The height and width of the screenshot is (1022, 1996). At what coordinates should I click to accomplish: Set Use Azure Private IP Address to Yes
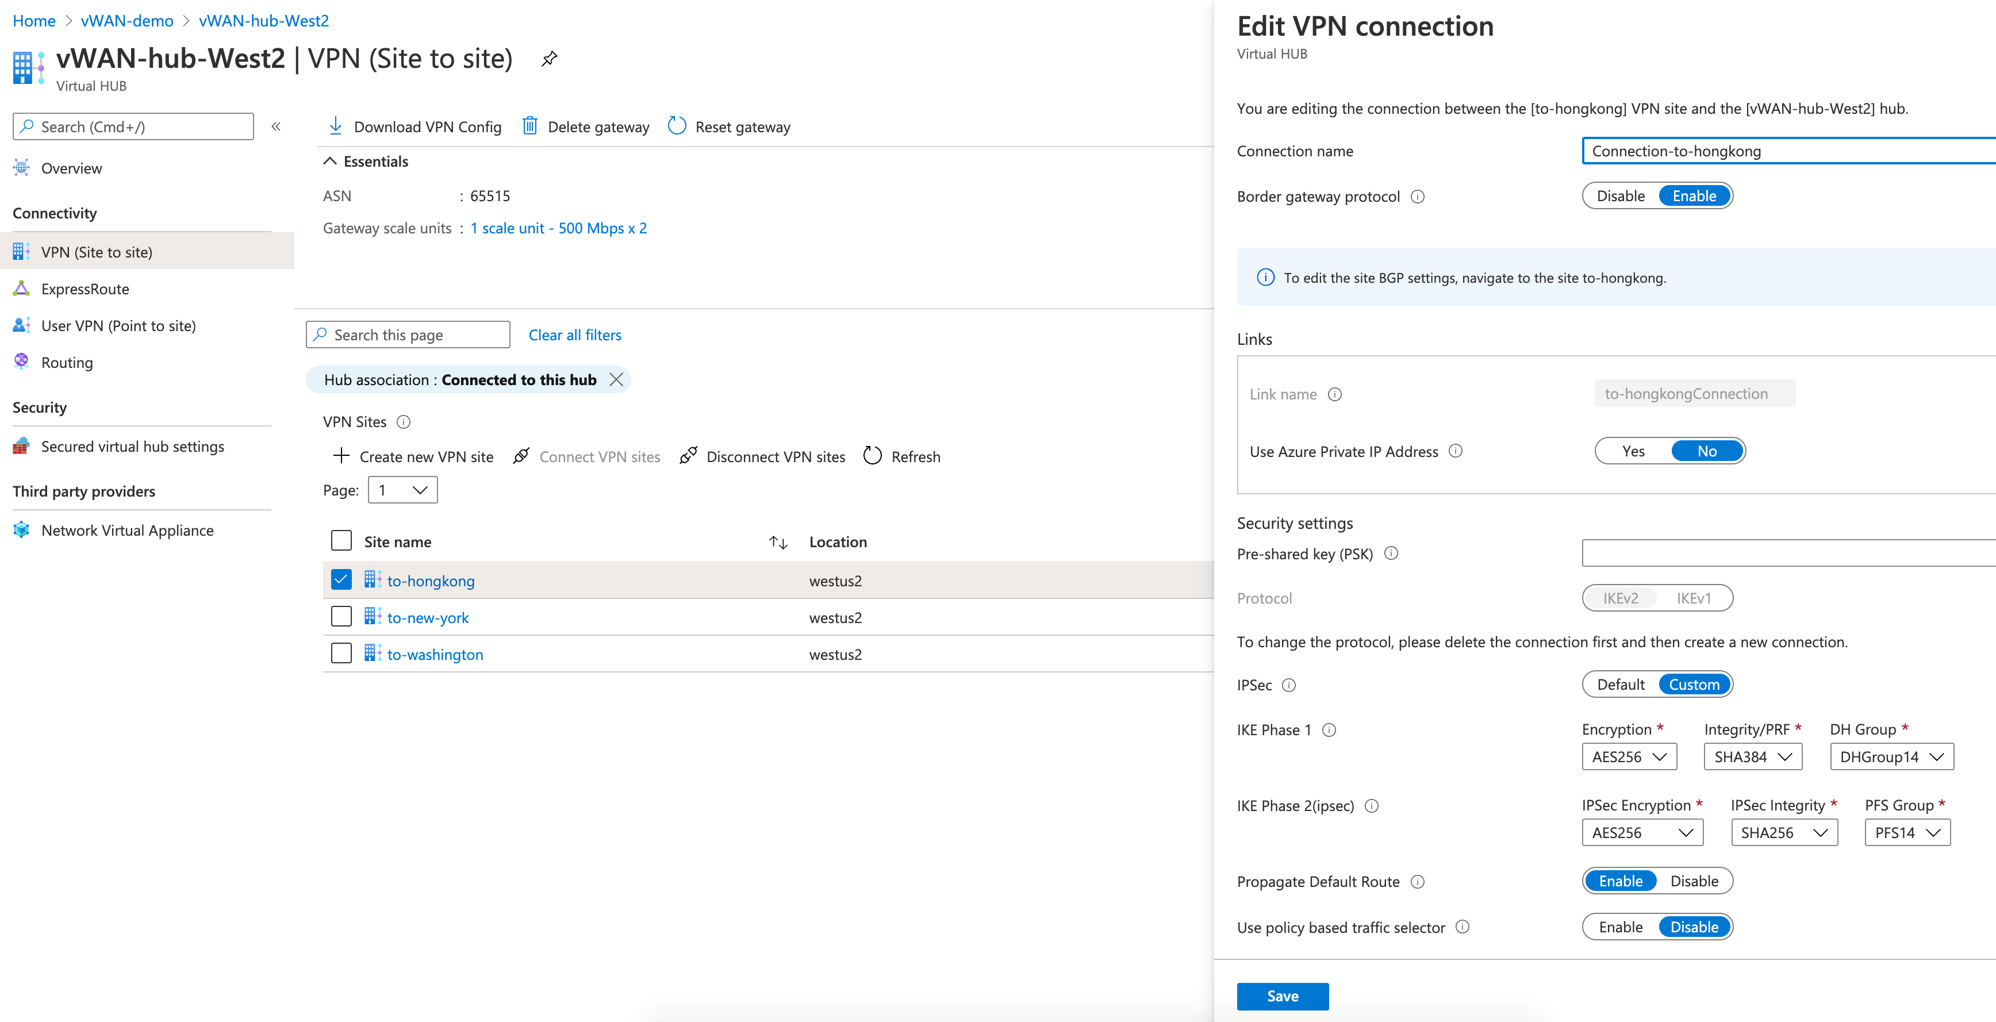click(x=1633, y=451)
